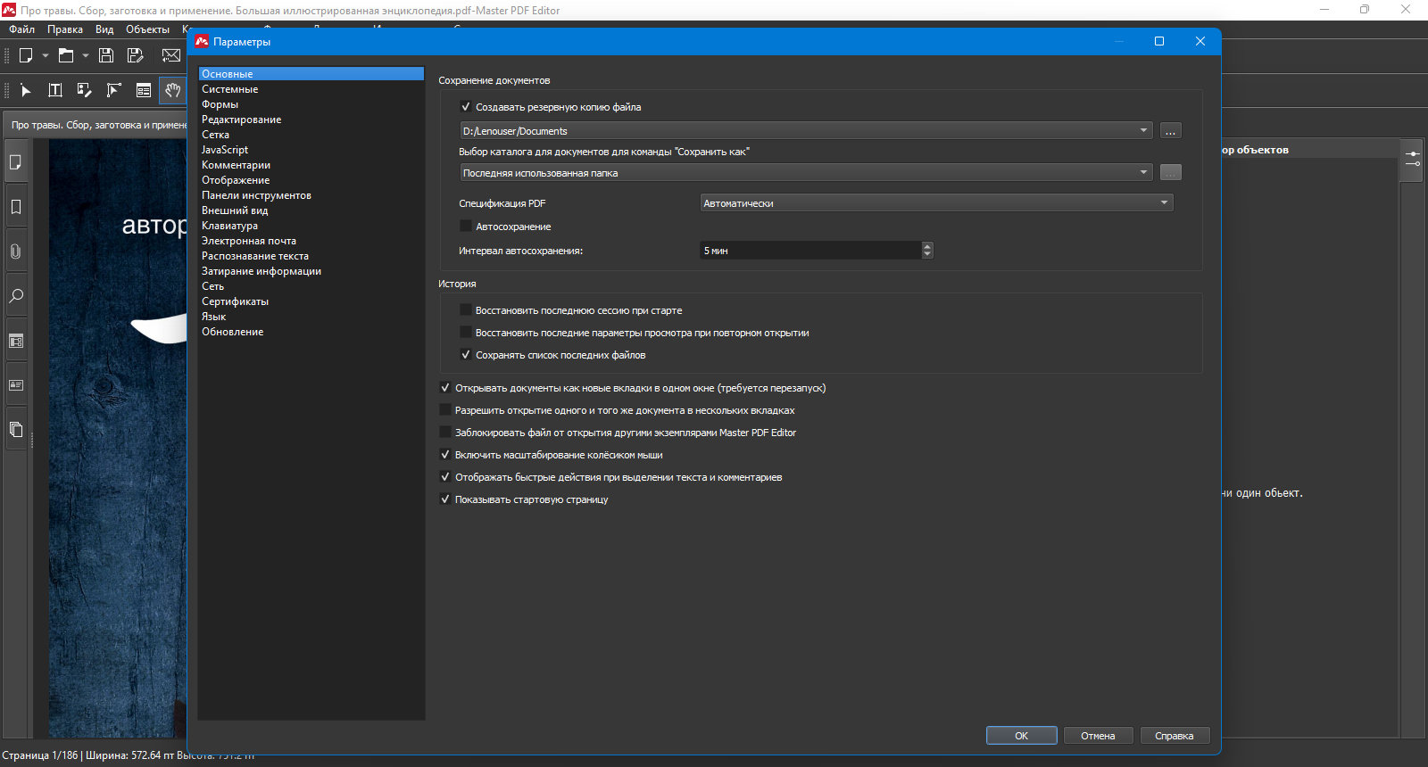The width and height of the screenshot is (1428, 767).
Task: Select the Edit Text tool icon
Action: (54, 90)
